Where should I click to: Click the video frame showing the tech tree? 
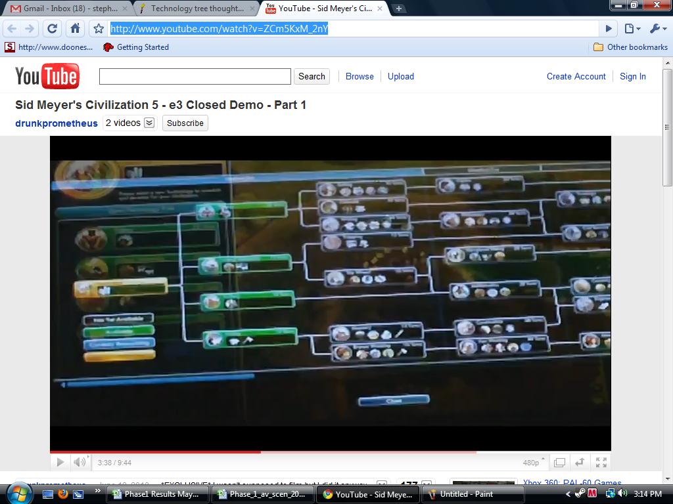pos(331,293)
